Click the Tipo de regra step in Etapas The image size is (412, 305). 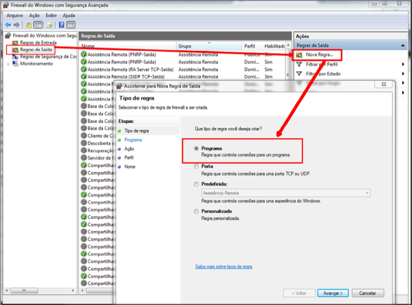pos(137,131)
